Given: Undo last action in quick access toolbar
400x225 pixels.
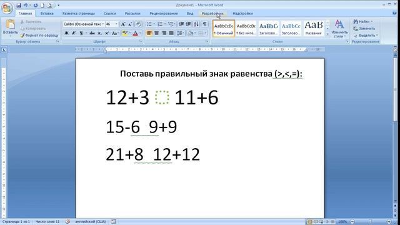Looking at the screenshot, I should pyautogui.click(x=26, y=5).
